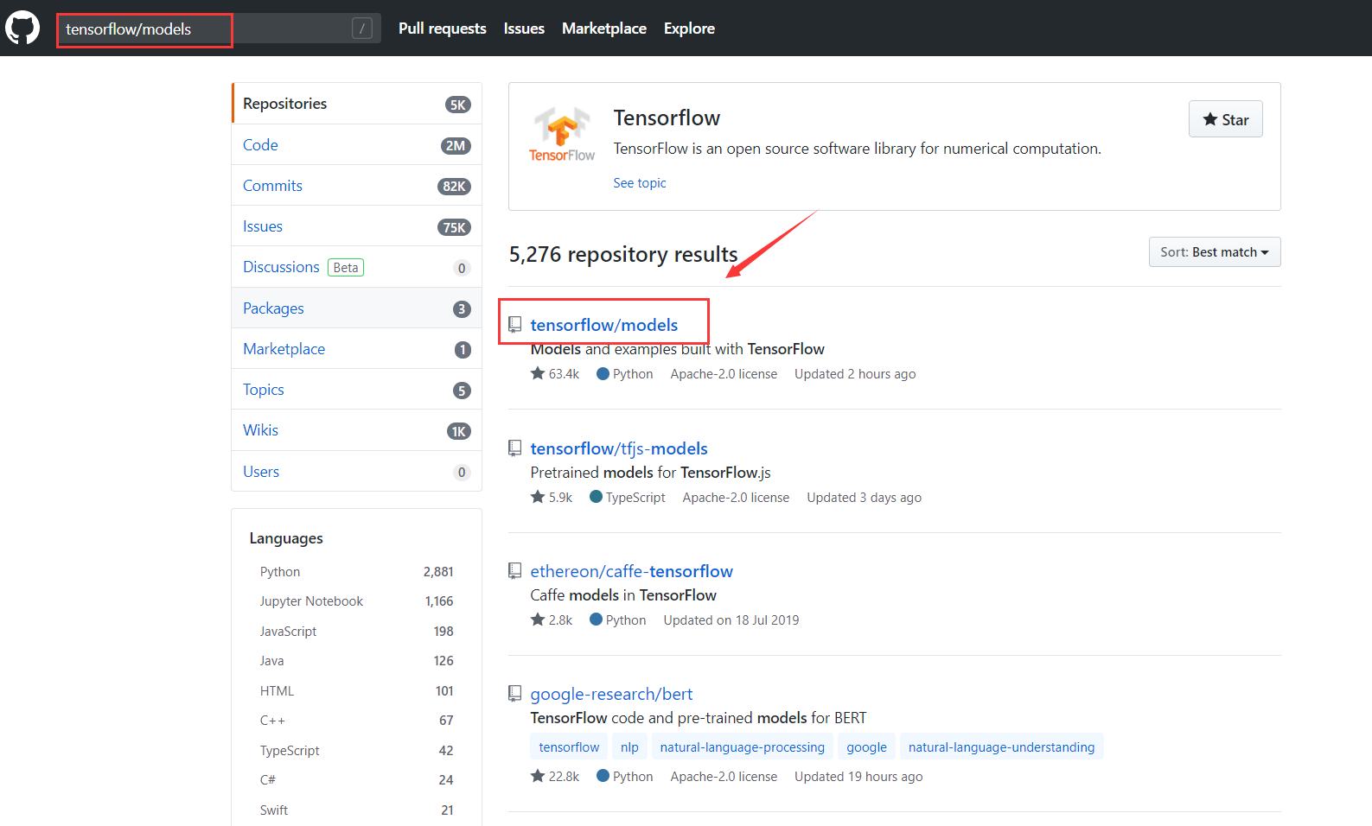Viewport: 1372px width, 826px height.
Task: Select the Code results filter
Action: pos(356,144)
